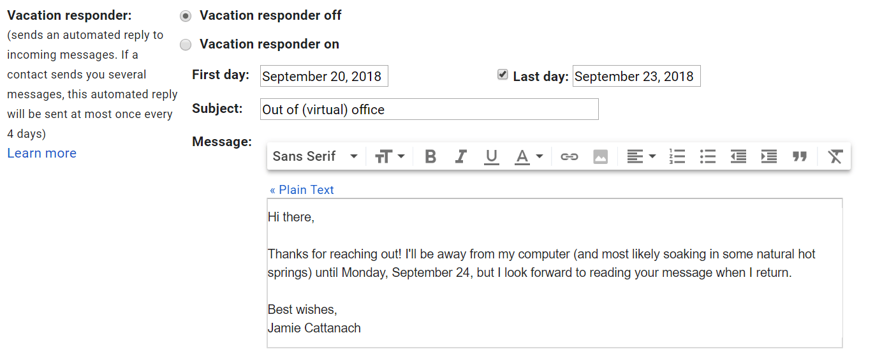Insert an image into the message

[600, 156]
